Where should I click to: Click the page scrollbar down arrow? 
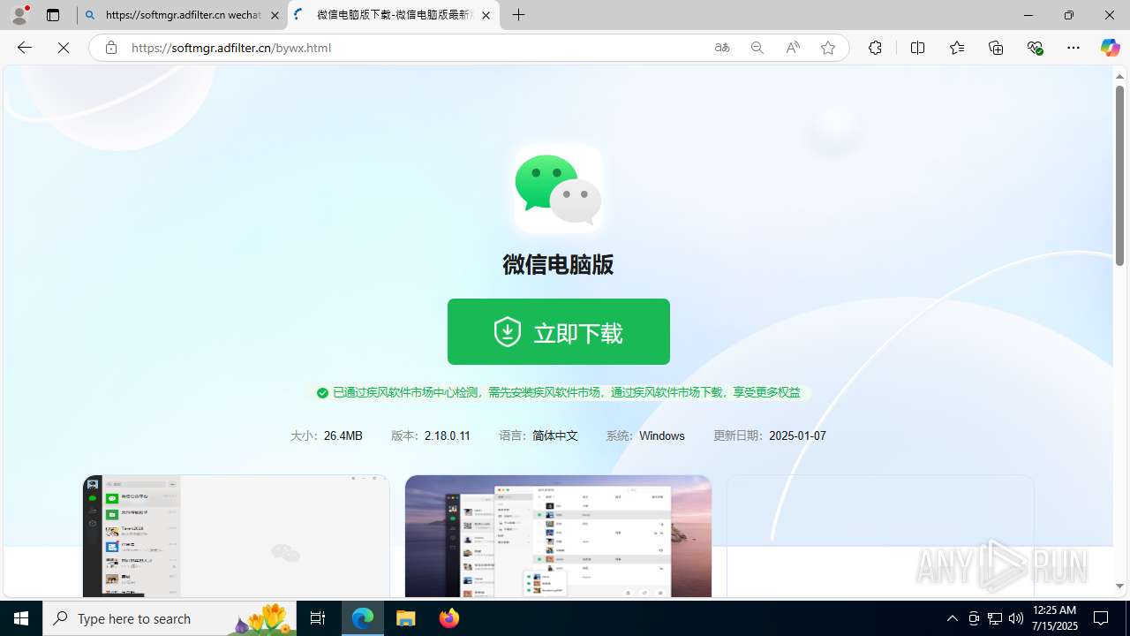tap(1119, 586)
